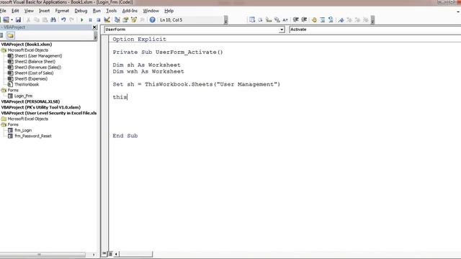The height and width of the screenshot is (259, 461).
Task: Open the Debug menu
Action: coord(81,11)
